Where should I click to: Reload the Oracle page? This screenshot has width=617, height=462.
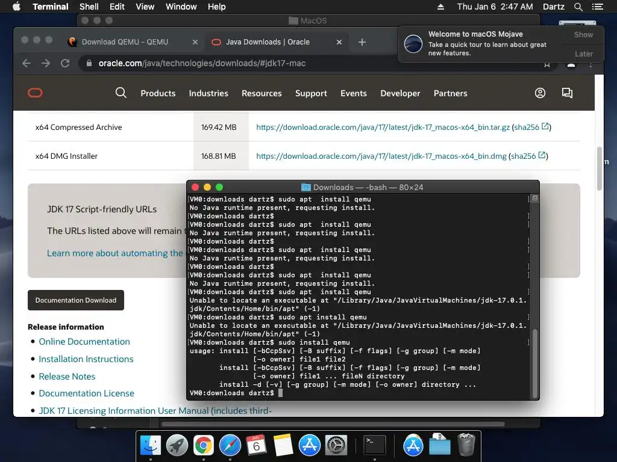coord(65,63)
